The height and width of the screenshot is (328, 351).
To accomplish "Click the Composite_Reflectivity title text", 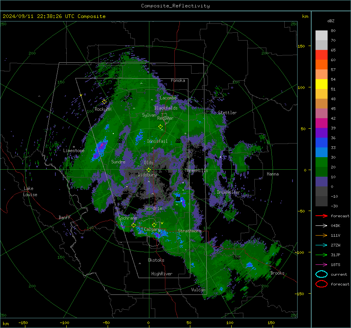I will tap(175, 6).
